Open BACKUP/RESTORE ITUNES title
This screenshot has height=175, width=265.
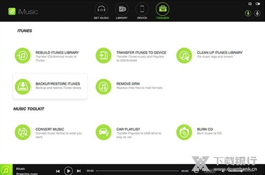click(x=58, y=84)
